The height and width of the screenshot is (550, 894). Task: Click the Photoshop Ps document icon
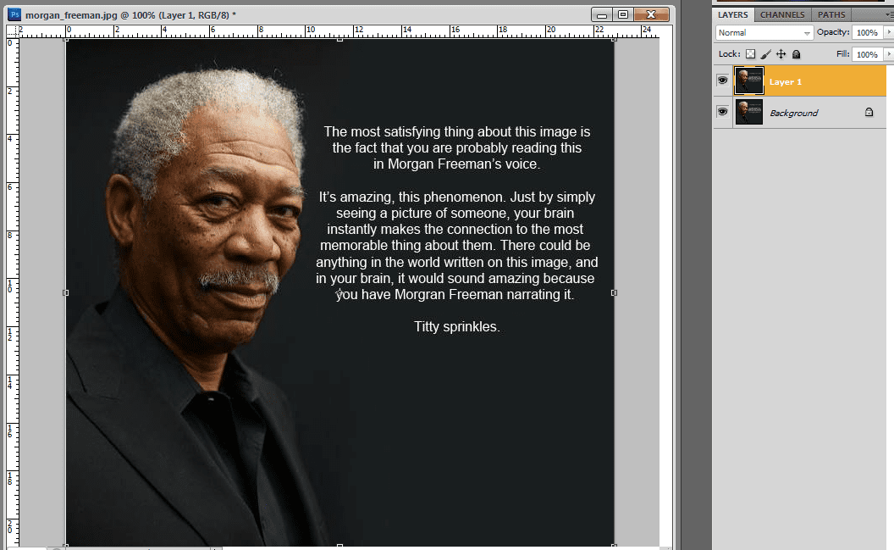tap(15, 14)
